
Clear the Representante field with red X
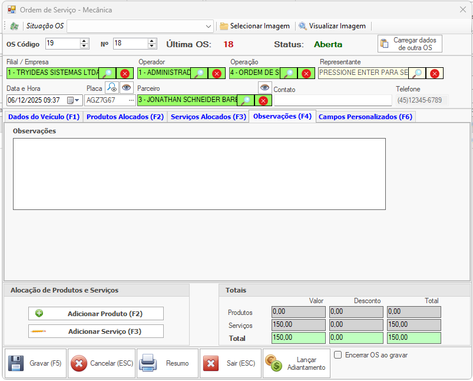click(x=434, y=73)
